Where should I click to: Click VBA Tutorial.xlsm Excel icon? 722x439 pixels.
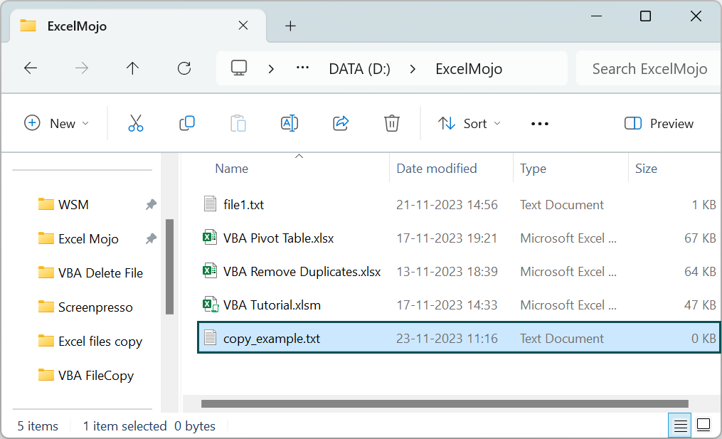tap(211, 305)
